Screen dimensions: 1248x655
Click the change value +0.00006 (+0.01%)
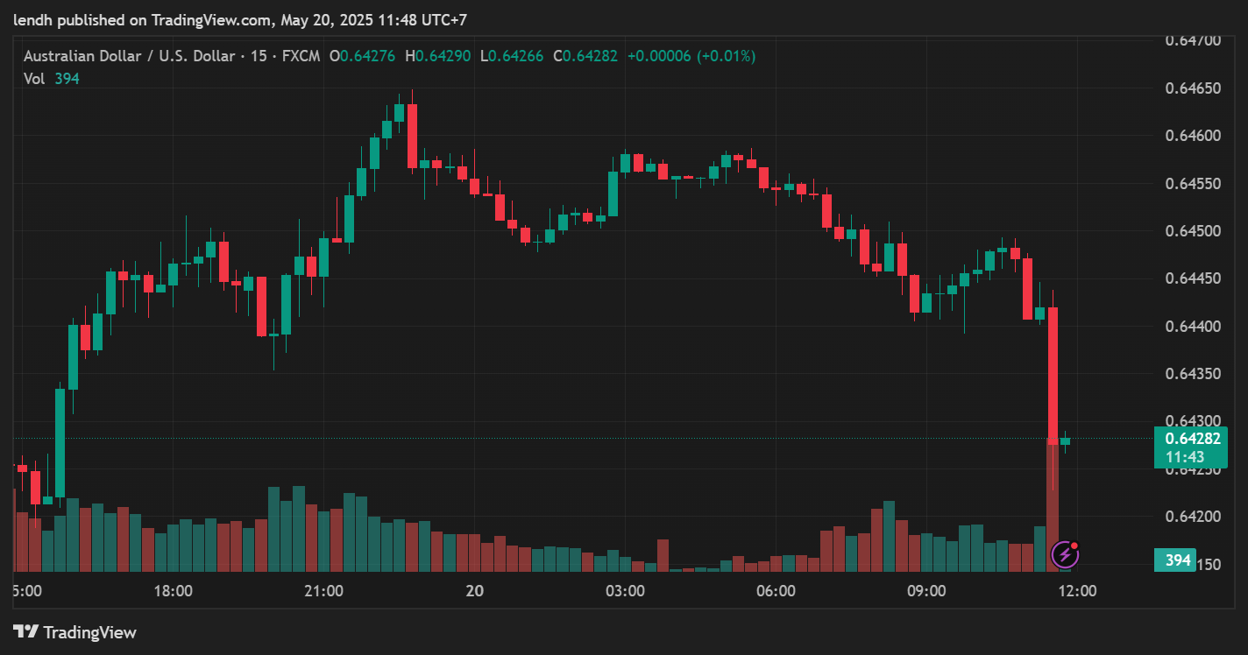click(691, 56)
